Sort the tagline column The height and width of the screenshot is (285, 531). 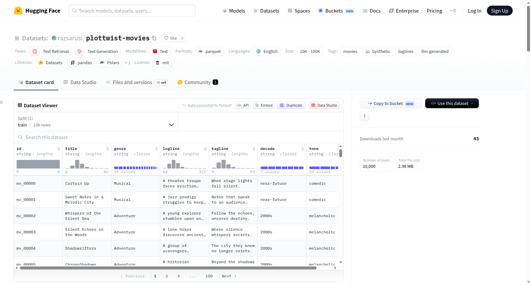tap(254, 149)
